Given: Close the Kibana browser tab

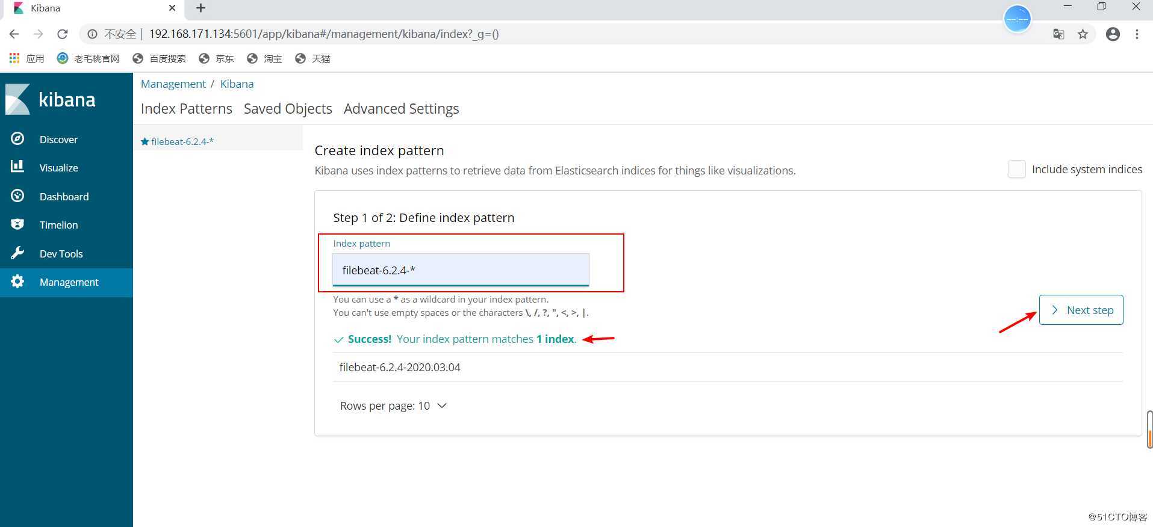Looking at the screenshot, I should tap(172, 8).
